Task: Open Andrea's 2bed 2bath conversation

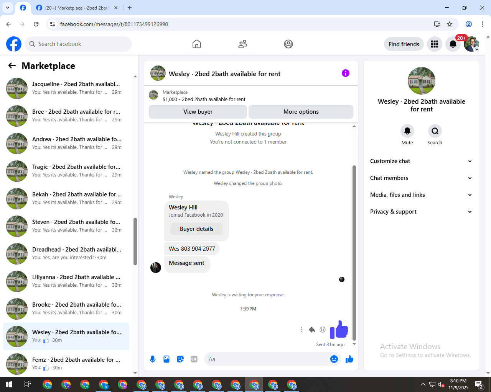Action: (66, 143)
